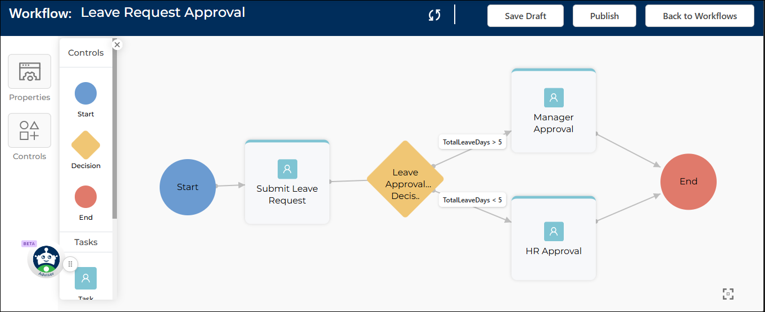This screenshot has width=765, height=312.
Task: Click the fit-to-screen icon on canvas
Action: [728, 293]
